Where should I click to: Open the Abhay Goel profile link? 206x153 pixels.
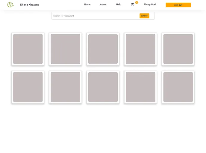point(150,4)
